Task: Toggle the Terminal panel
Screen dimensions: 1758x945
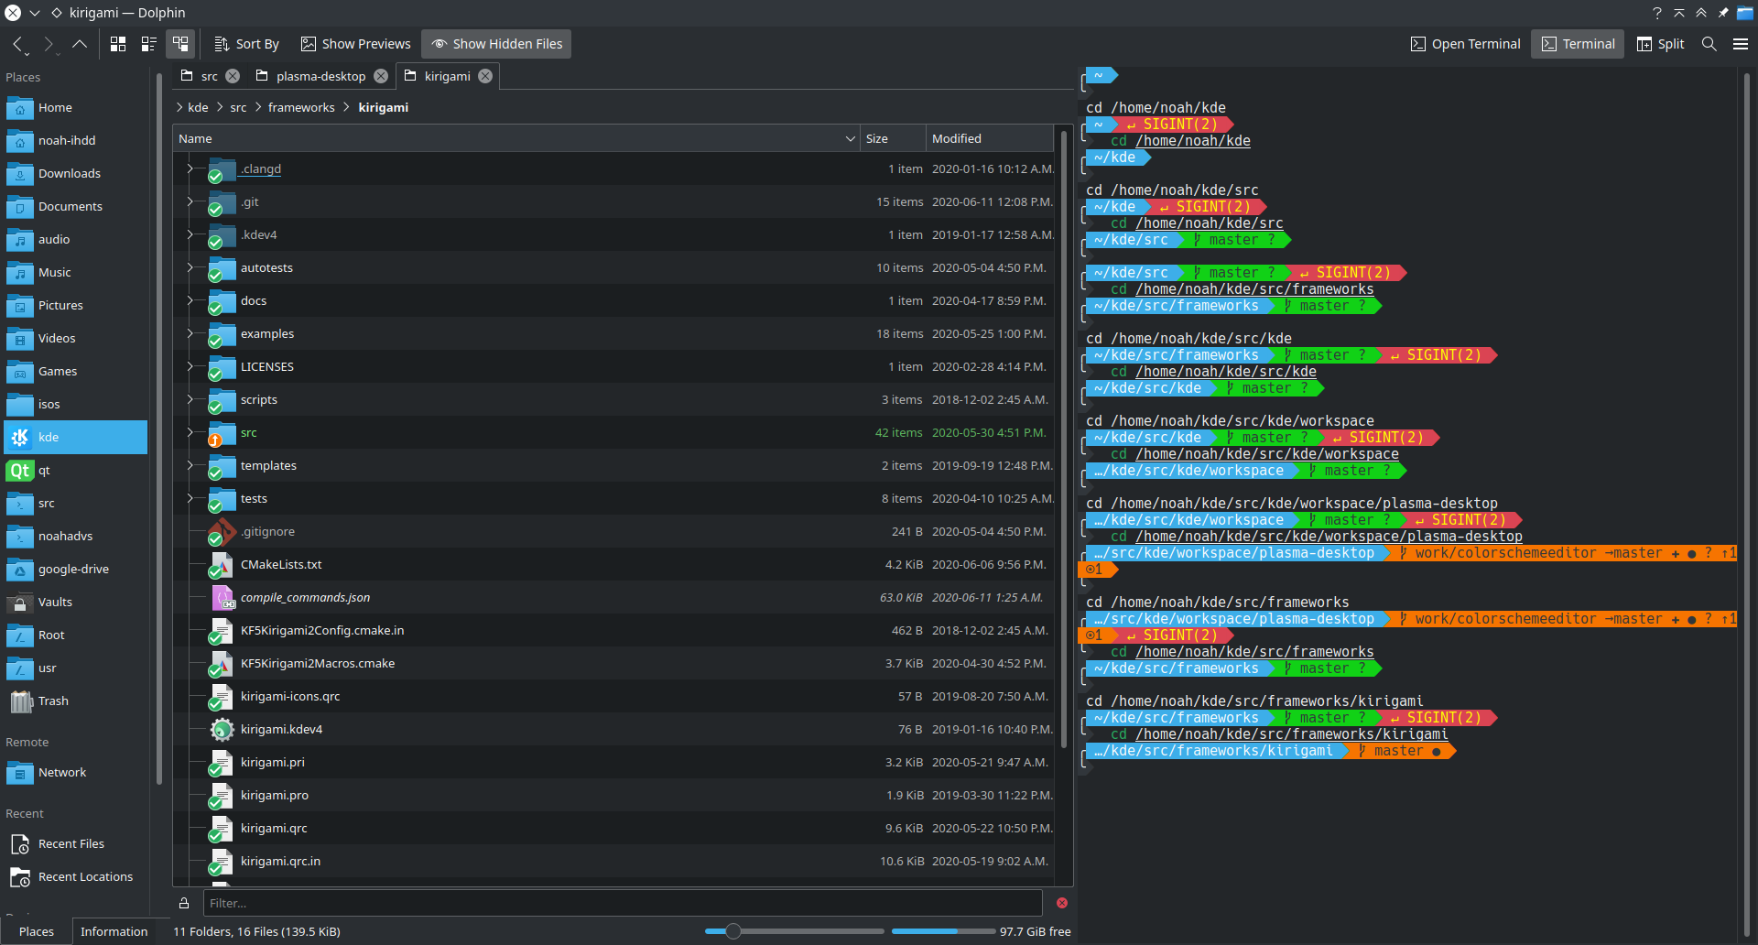Action: (x=1578, y=44)
